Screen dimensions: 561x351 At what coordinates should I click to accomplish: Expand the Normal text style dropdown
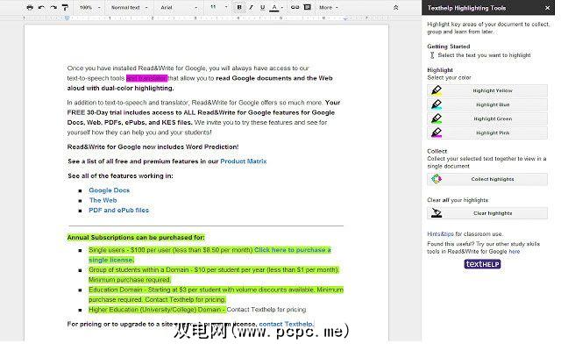[128, 7]
